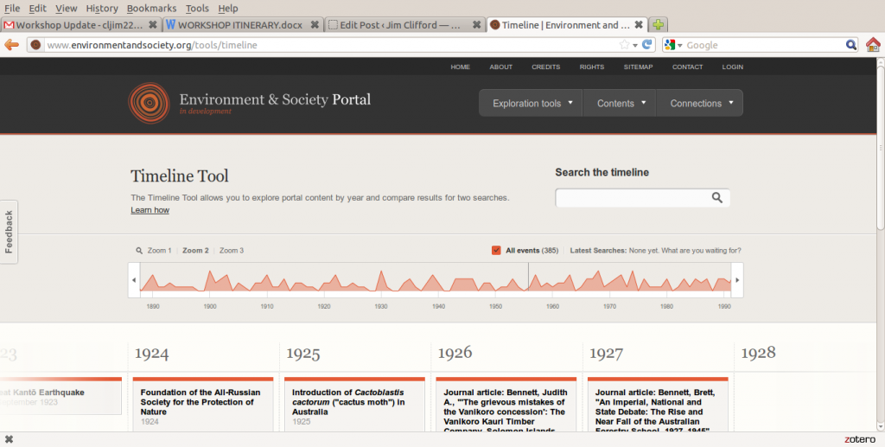
Task: Open the Bookmarks menu
Action: (151, 8)
